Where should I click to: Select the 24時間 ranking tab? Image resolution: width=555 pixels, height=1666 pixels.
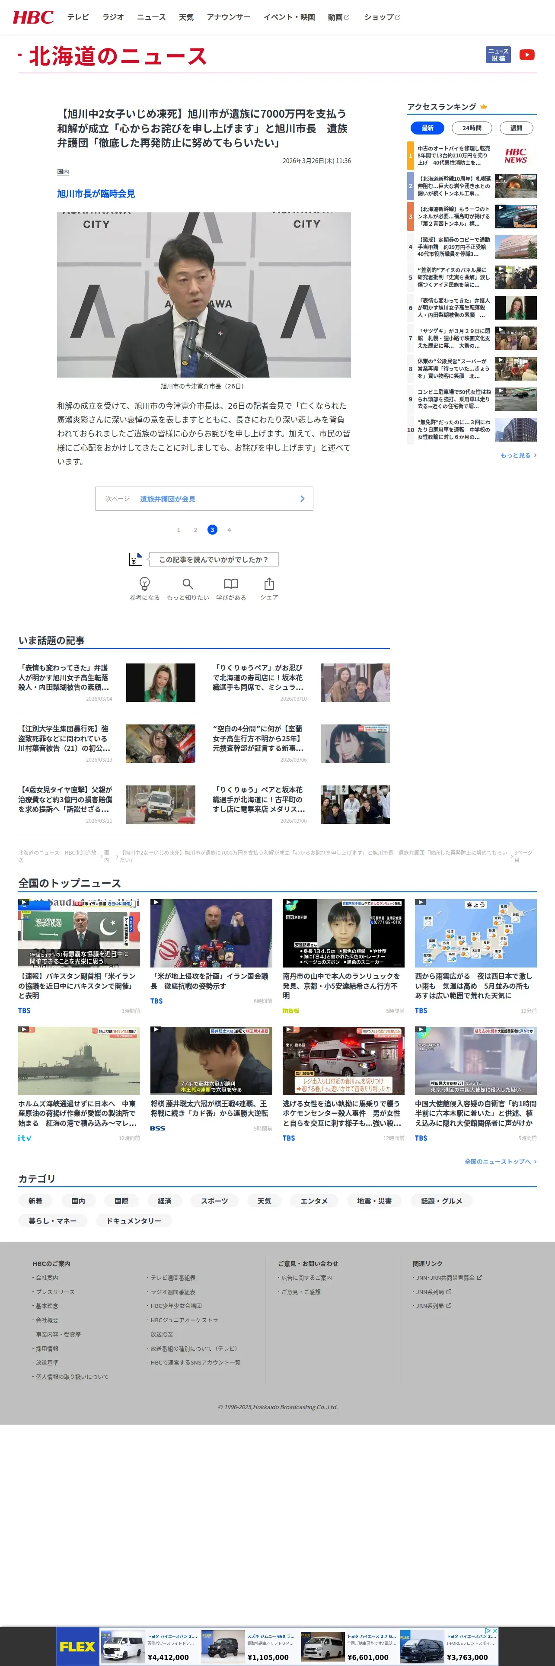click(x=472, y=128)
